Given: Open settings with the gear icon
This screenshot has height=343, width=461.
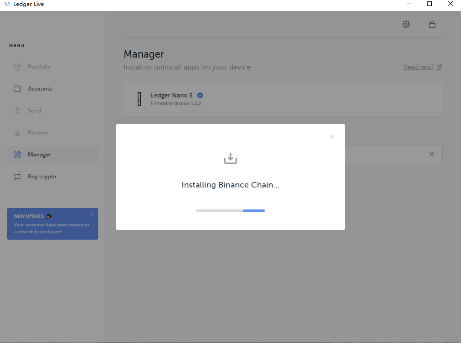Looking at the screenshot, I should (x=406, y=24).
